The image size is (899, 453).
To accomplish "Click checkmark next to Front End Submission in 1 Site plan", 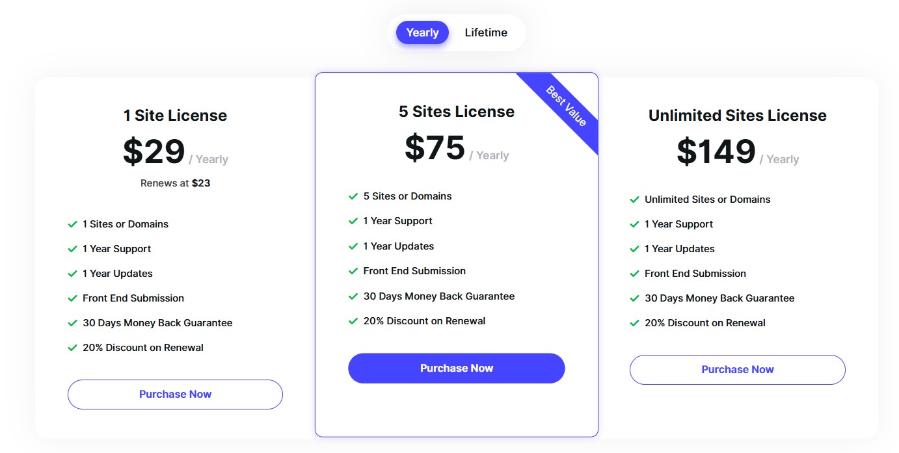I will click(x=73, y=298).
